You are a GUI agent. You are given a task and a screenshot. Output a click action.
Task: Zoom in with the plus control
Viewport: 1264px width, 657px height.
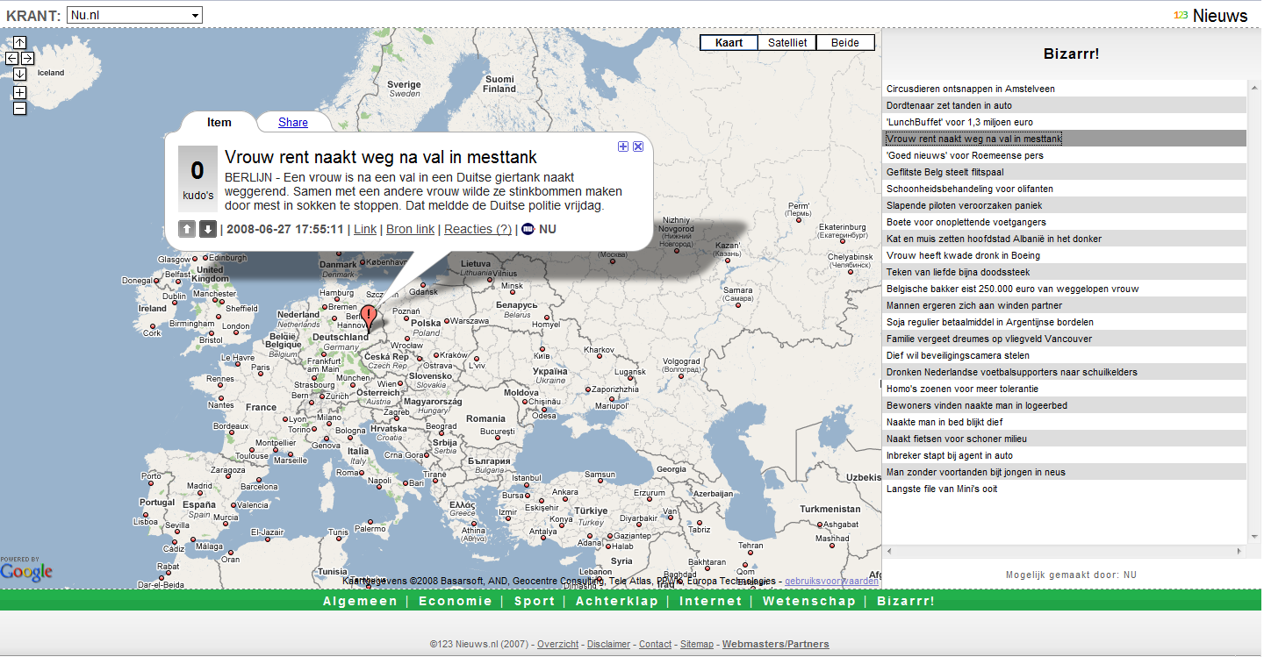(x=20, y=92)
